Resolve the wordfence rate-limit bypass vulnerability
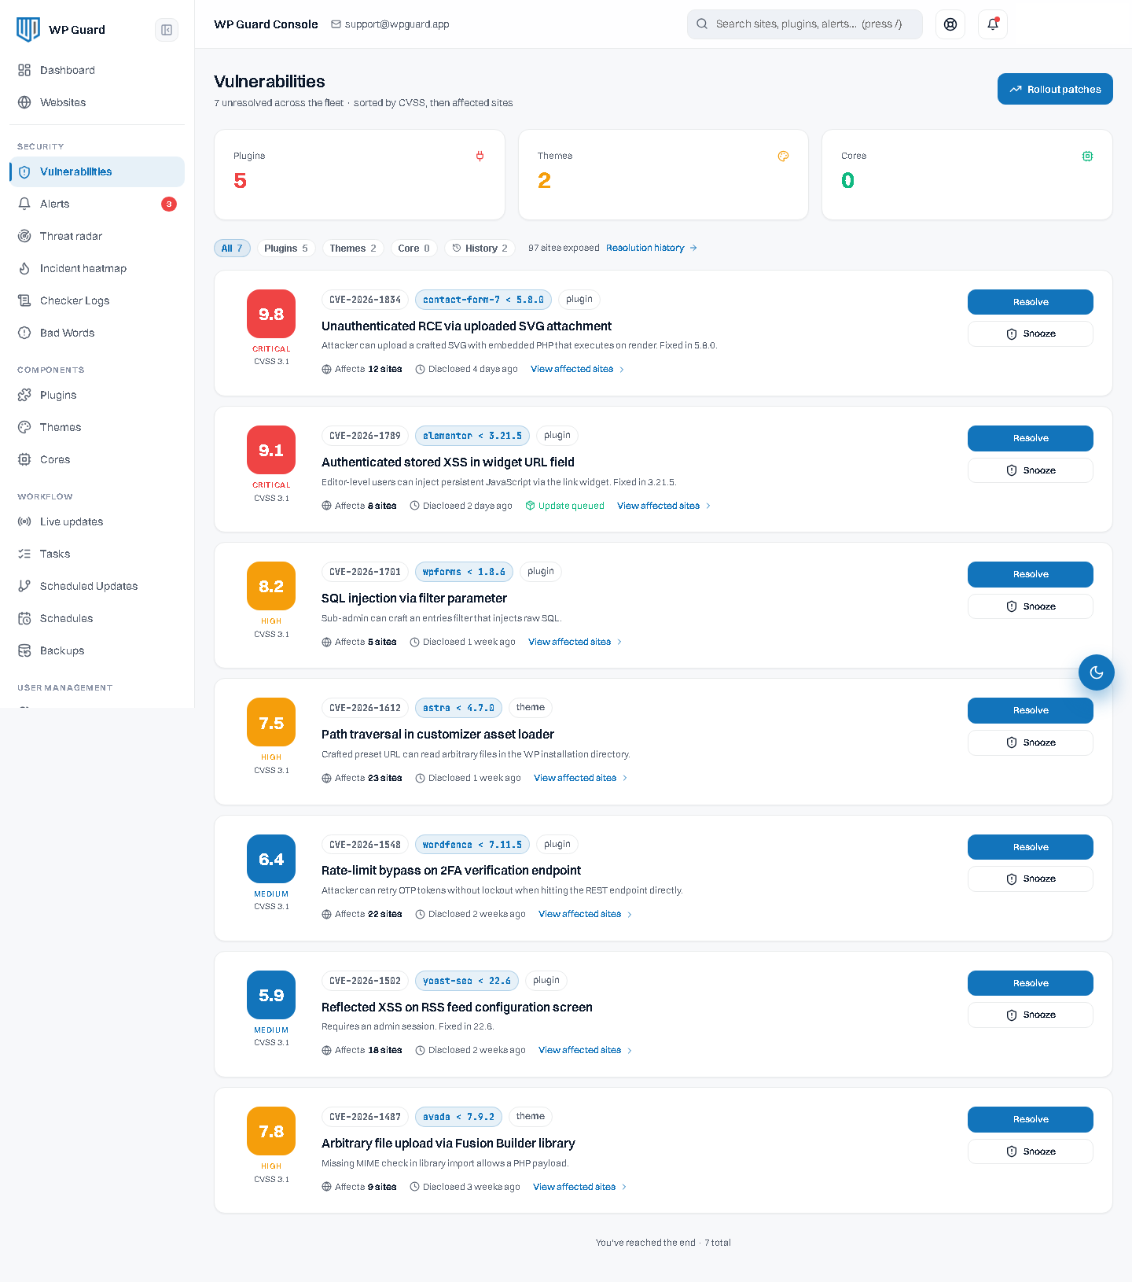The image size is (1132, 1282). click(x=1030, y=847)
